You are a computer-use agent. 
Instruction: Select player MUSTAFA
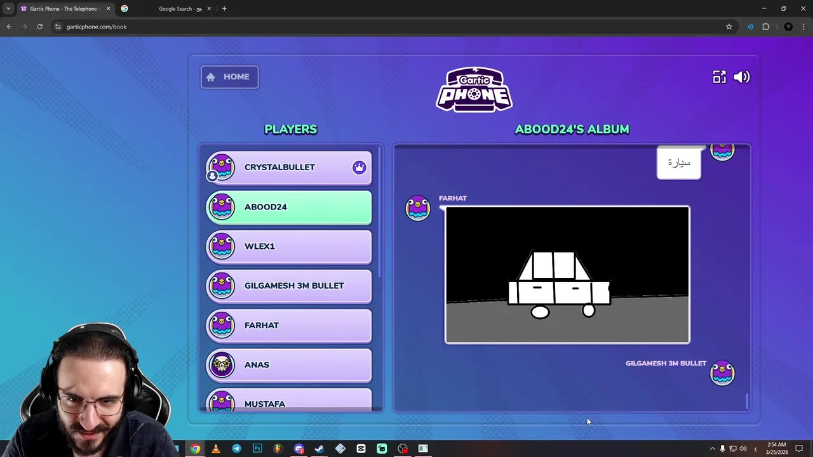point(288,401)
